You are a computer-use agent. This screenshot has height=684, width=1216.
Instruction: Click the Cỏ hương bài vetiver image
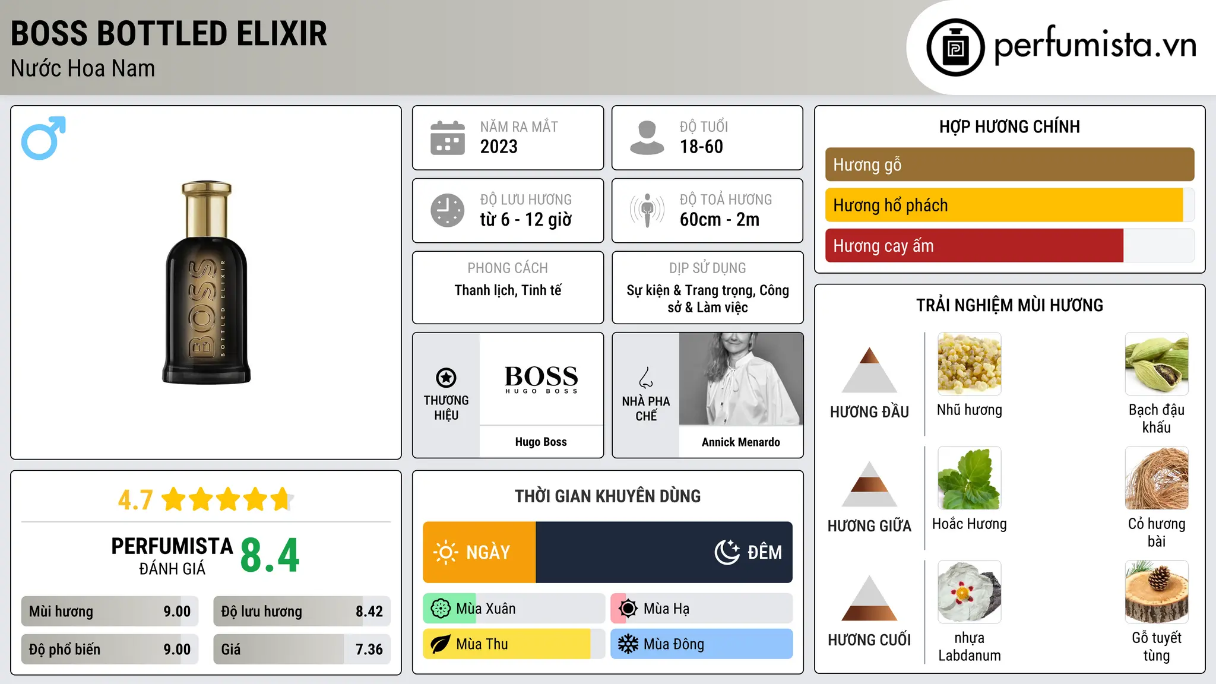[1157, 477]
